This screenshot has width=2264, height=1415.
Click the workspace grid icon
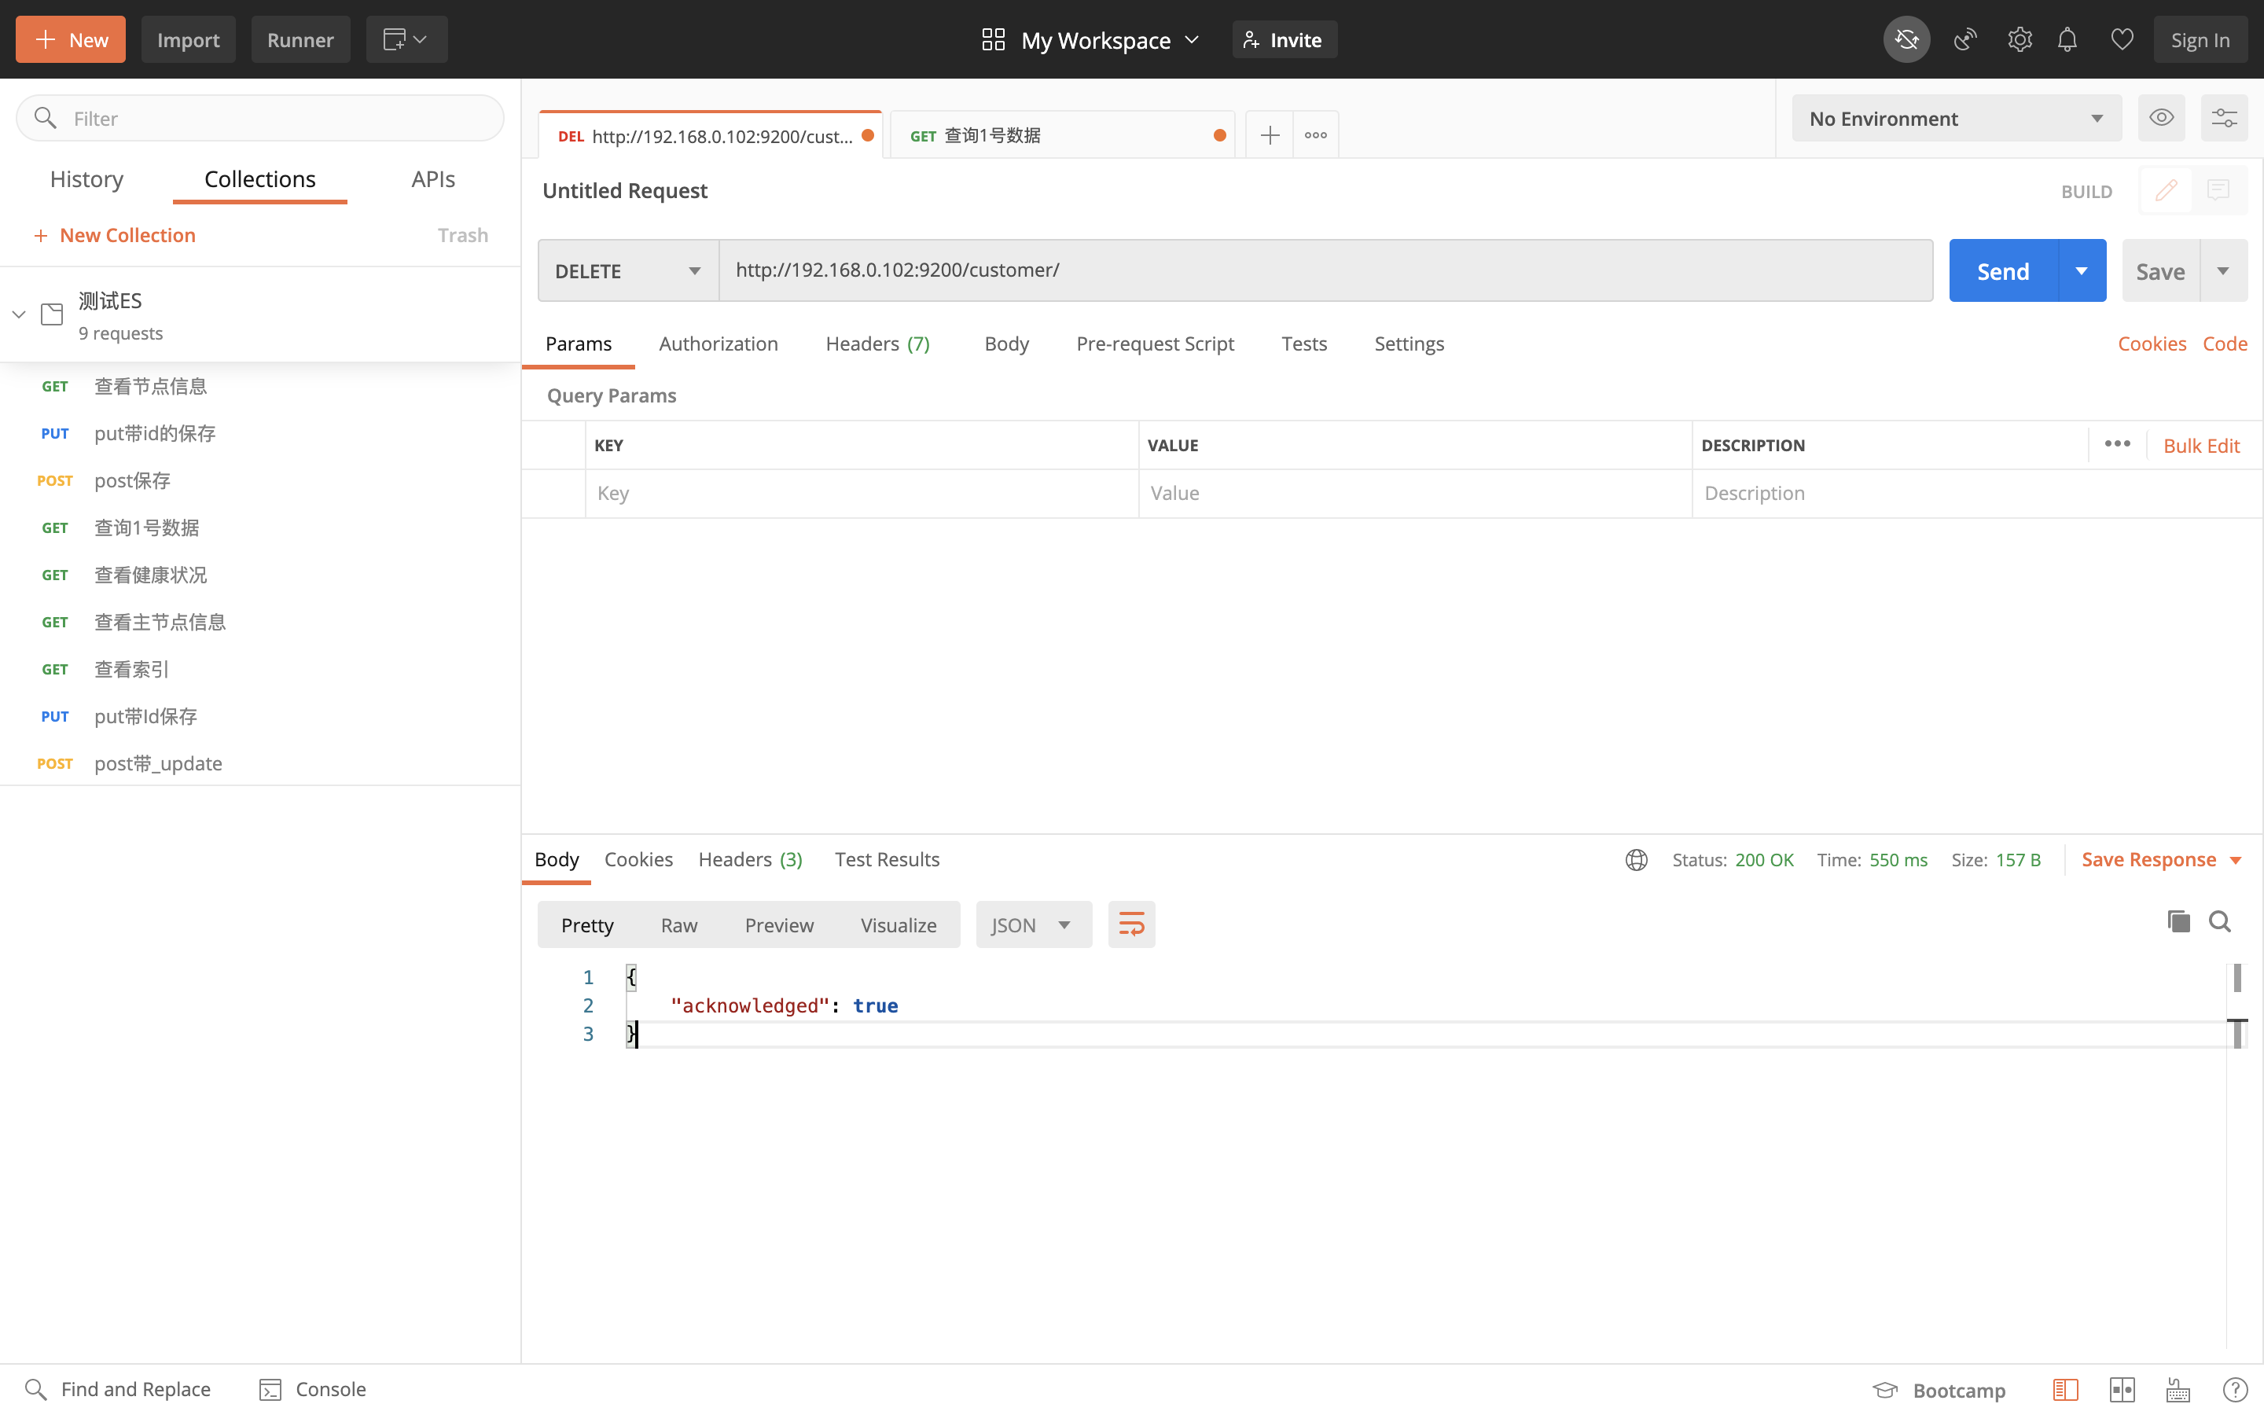[x=993, y=39]
